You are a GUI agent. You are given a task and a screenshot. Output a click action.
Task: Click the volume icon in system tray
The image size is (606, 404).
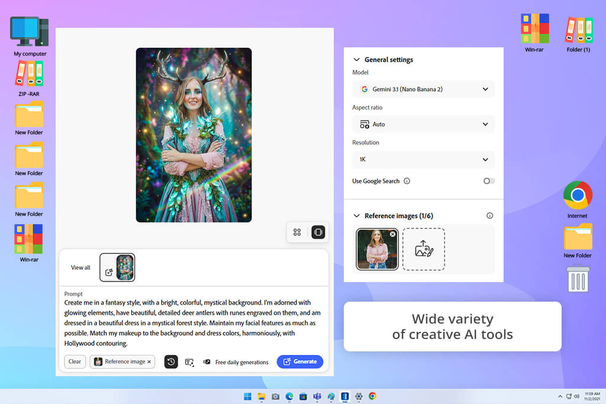point(576,396)
